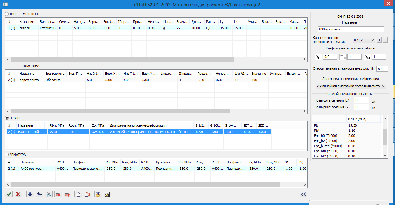
Task: Click the relative air humidity input field
Action: (x=382, y=69)
